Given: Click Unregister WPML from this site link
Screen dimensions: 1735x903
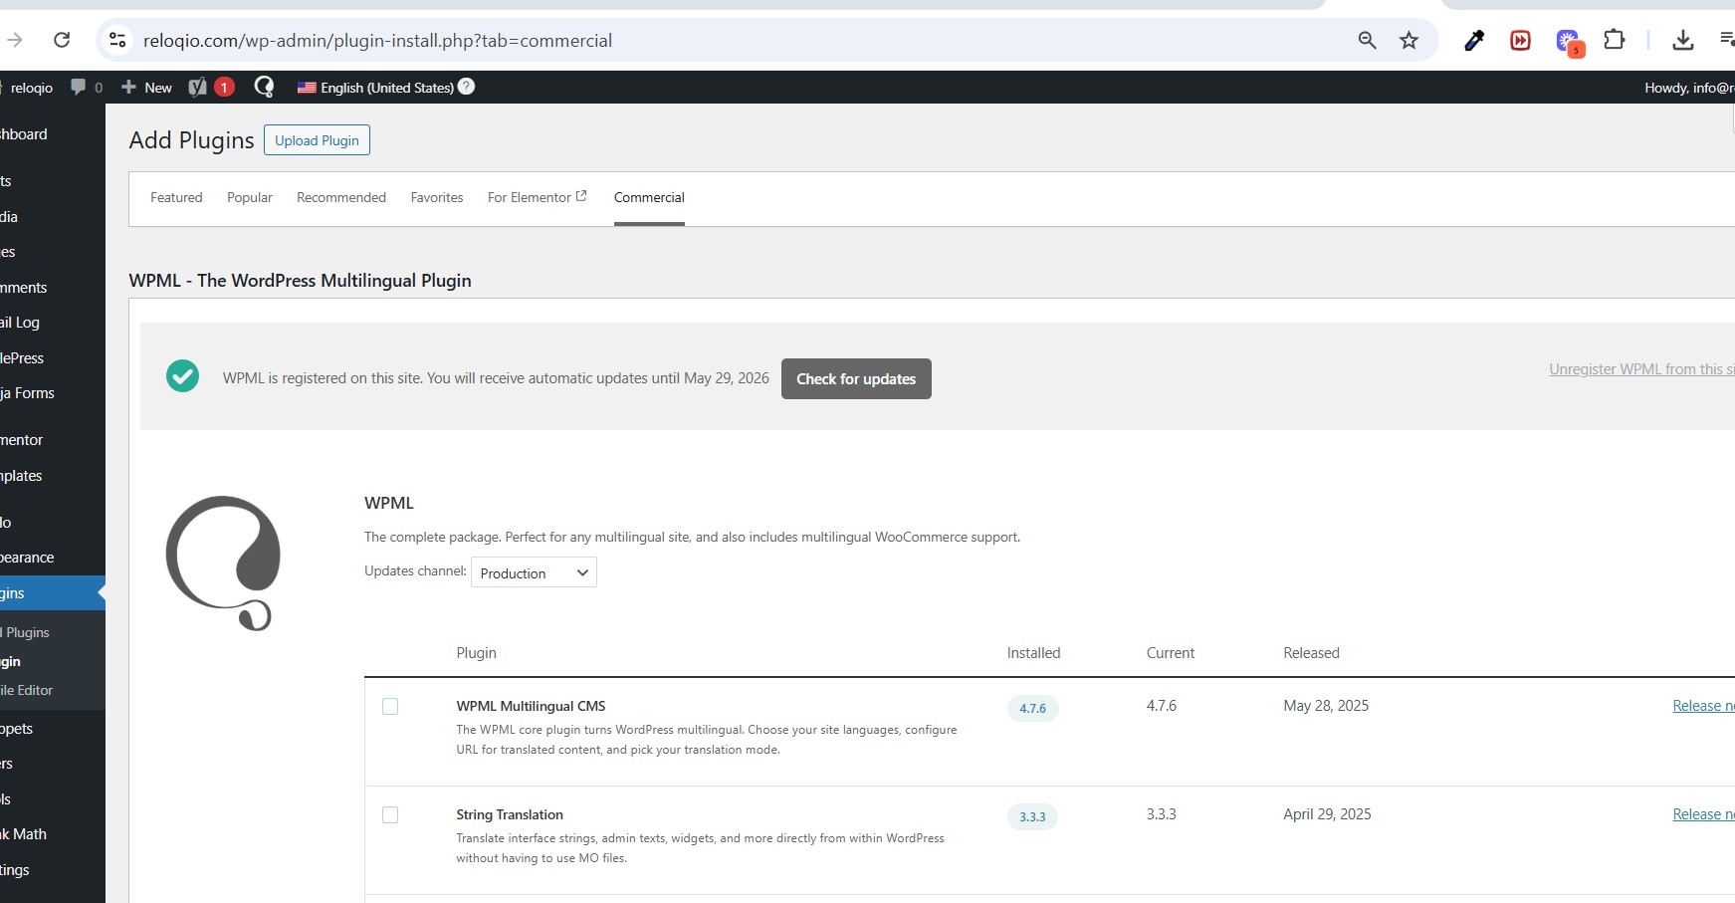Looking at the screenshot, I should click(x=1641, y=369).
